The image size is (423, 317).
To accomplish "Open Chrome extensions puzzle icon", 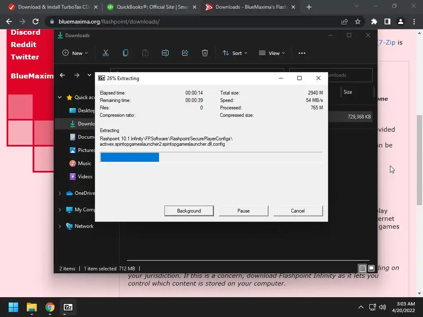I will pyautogui.click(x=374, y=21).
